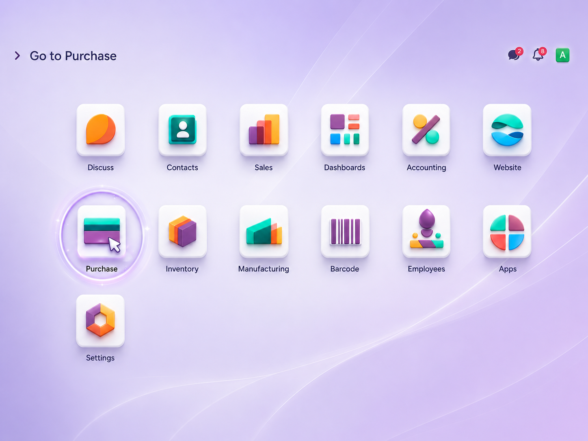
Task: Select the Purchase label under the icon
Action: coord(102,269)
